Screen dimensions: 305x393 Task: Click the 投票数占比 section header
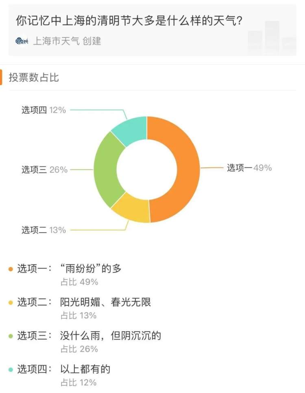(x=34, y=77)
